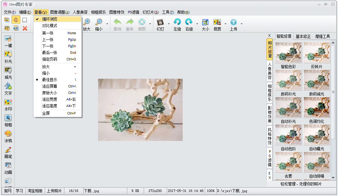Choose 适应屏幕 fit to screen
338x196 pixels.
coord(58,86)
